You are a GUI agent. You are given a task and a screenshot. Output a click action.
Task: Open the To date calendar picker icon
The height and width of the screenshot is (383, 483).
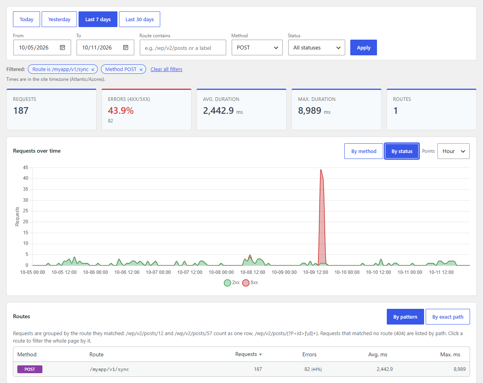(x=126, y=47)
